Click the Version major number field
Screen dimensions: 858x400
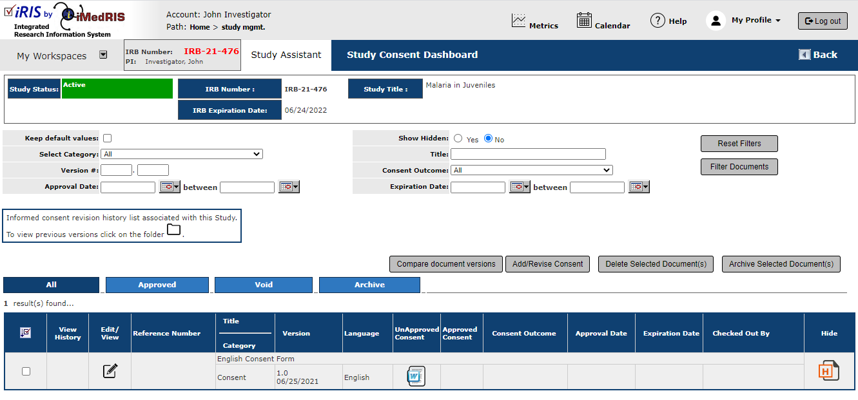click(116, 170)
